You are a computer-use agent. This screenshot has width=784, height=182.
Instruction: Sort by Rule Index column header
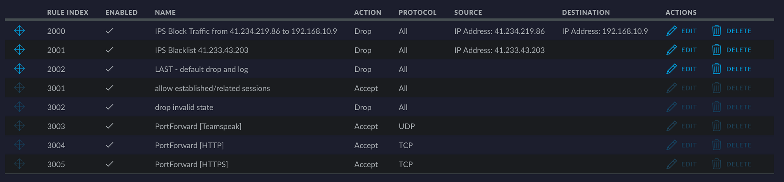click(x=68, y=13)
